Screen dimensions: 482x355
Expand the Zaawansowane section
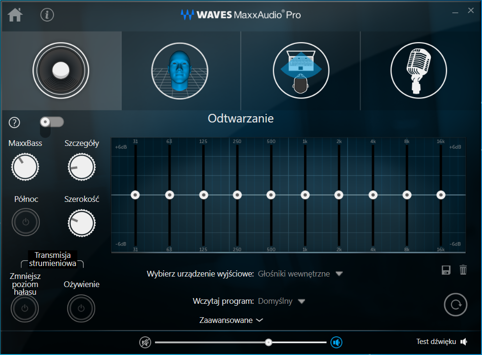pos(231,320)
